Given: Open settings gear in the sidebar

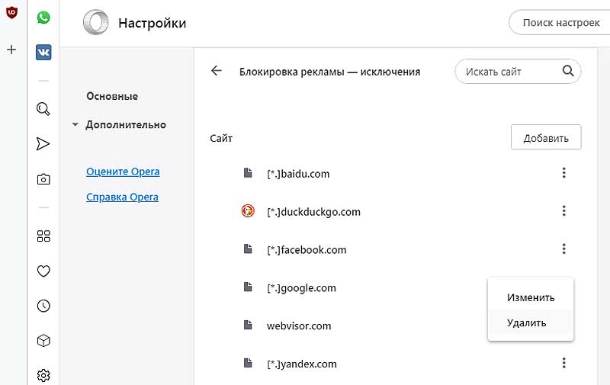Looking at the screenshot, I should (x=43, y=375).
